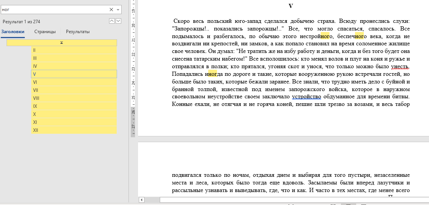Select heading XI in navigation pane

coord(74,122)
